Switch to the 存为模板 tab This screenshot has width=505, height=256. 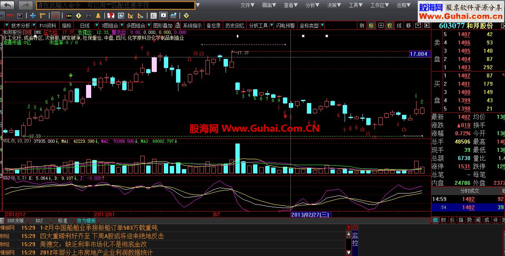pos(86,221)
